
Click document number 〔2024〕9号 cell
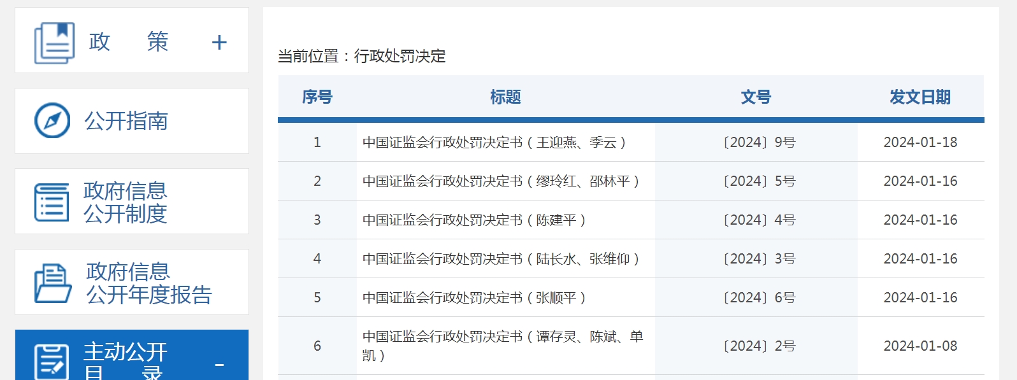[758, 143]
